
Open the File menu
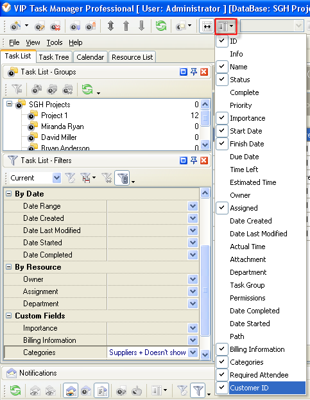tap(14, 42)
